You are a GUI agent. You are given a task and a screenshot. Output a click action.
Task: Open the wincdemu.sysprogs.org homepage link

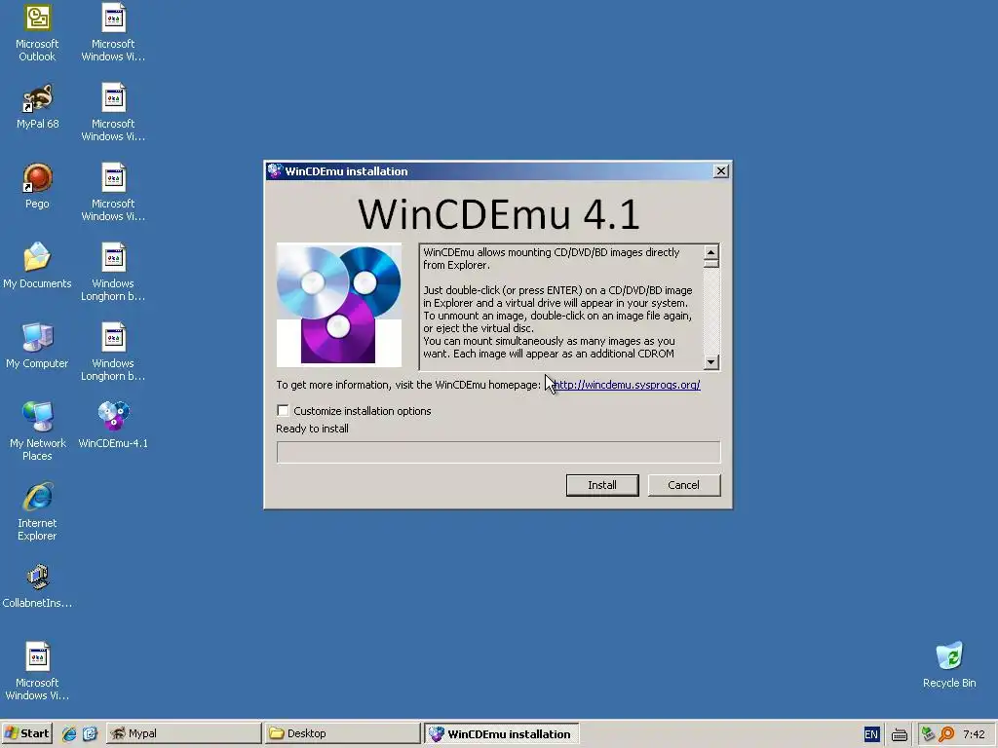(627, 385)
